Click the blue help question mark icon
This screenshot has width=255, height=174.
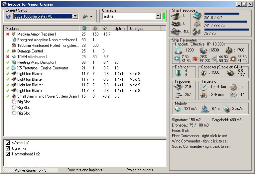[x=8, y=16]
